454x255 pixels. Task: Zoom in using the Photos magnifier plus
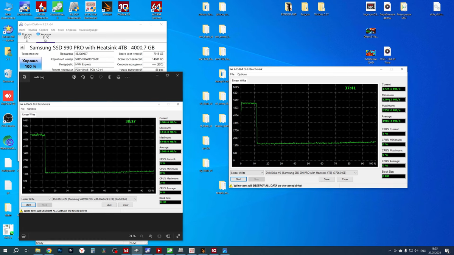[151, 236]
